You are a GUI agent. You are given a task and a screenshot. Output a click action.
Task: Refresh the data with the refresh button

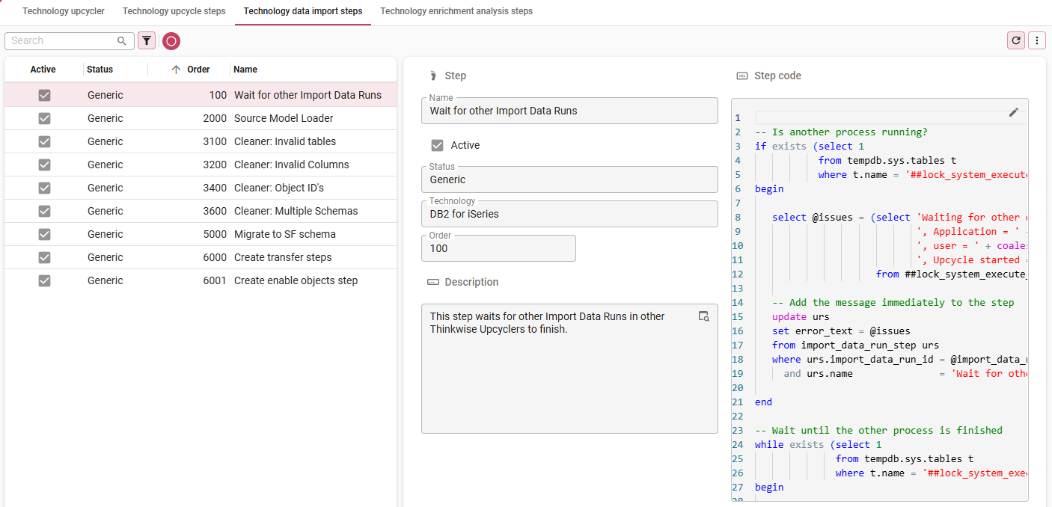pyautogui.click(x=1015, y=40)
